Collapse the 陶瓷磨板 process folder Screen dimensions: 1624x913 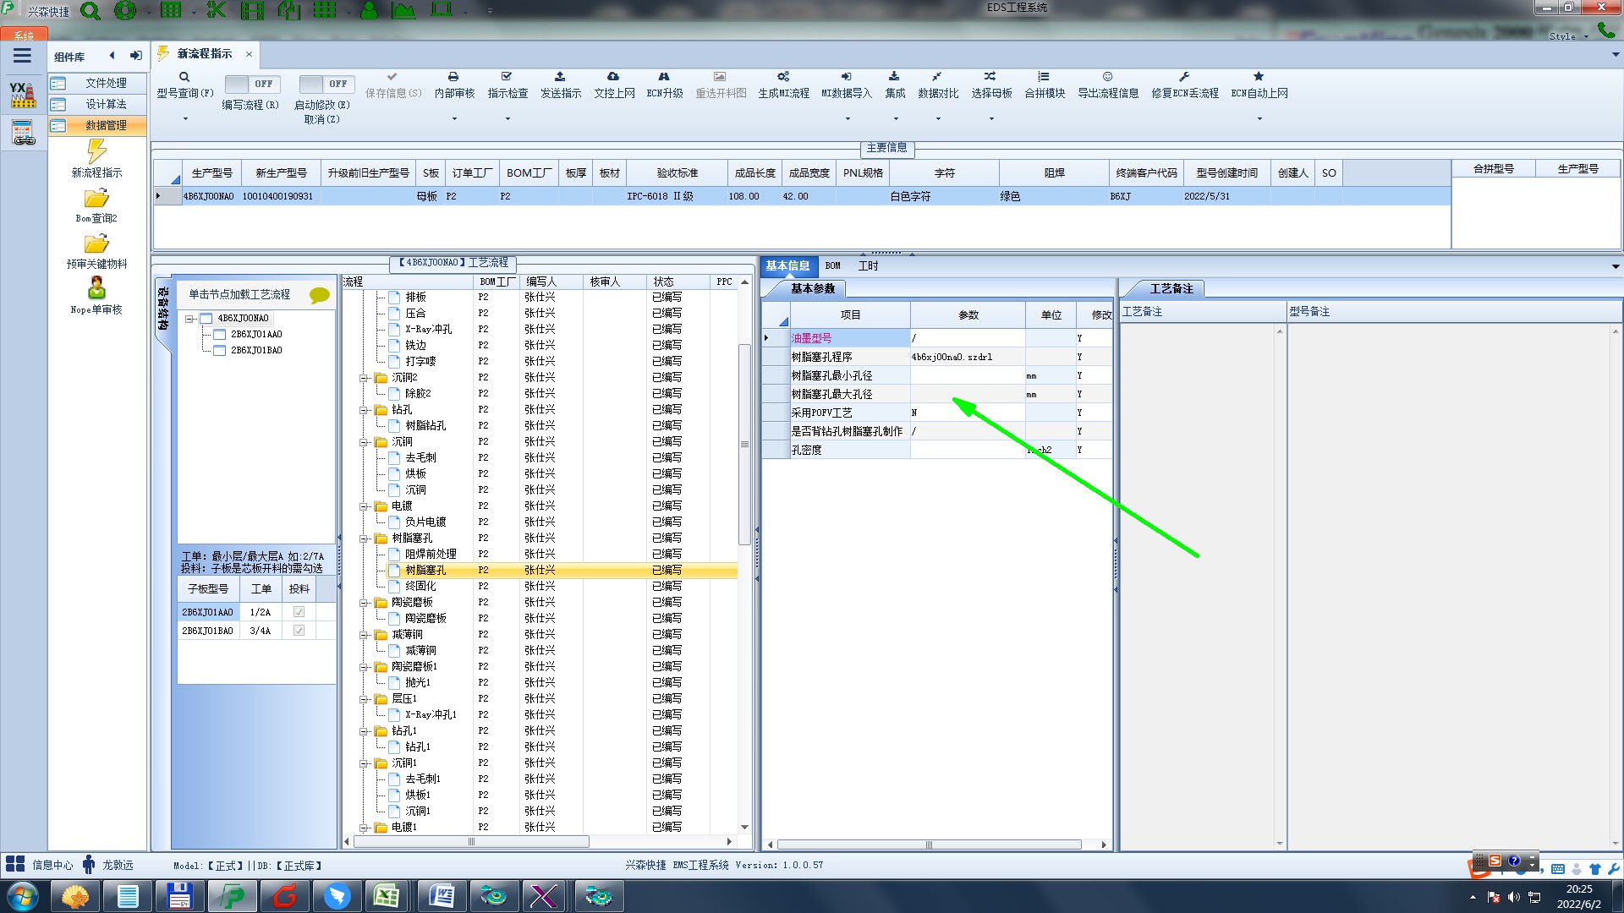pos(364,603)
